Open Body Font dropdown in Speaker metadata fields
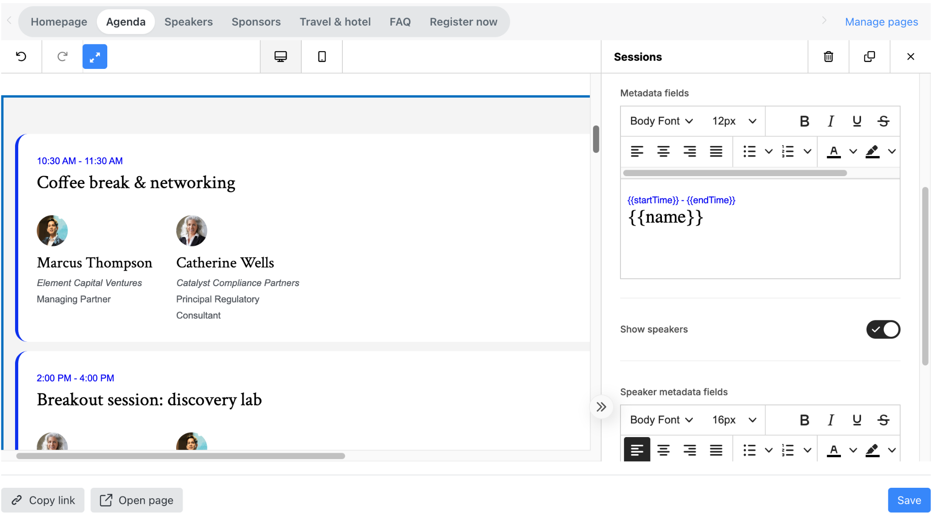Screen dimensions: 935x522 (x=662, y=420)
